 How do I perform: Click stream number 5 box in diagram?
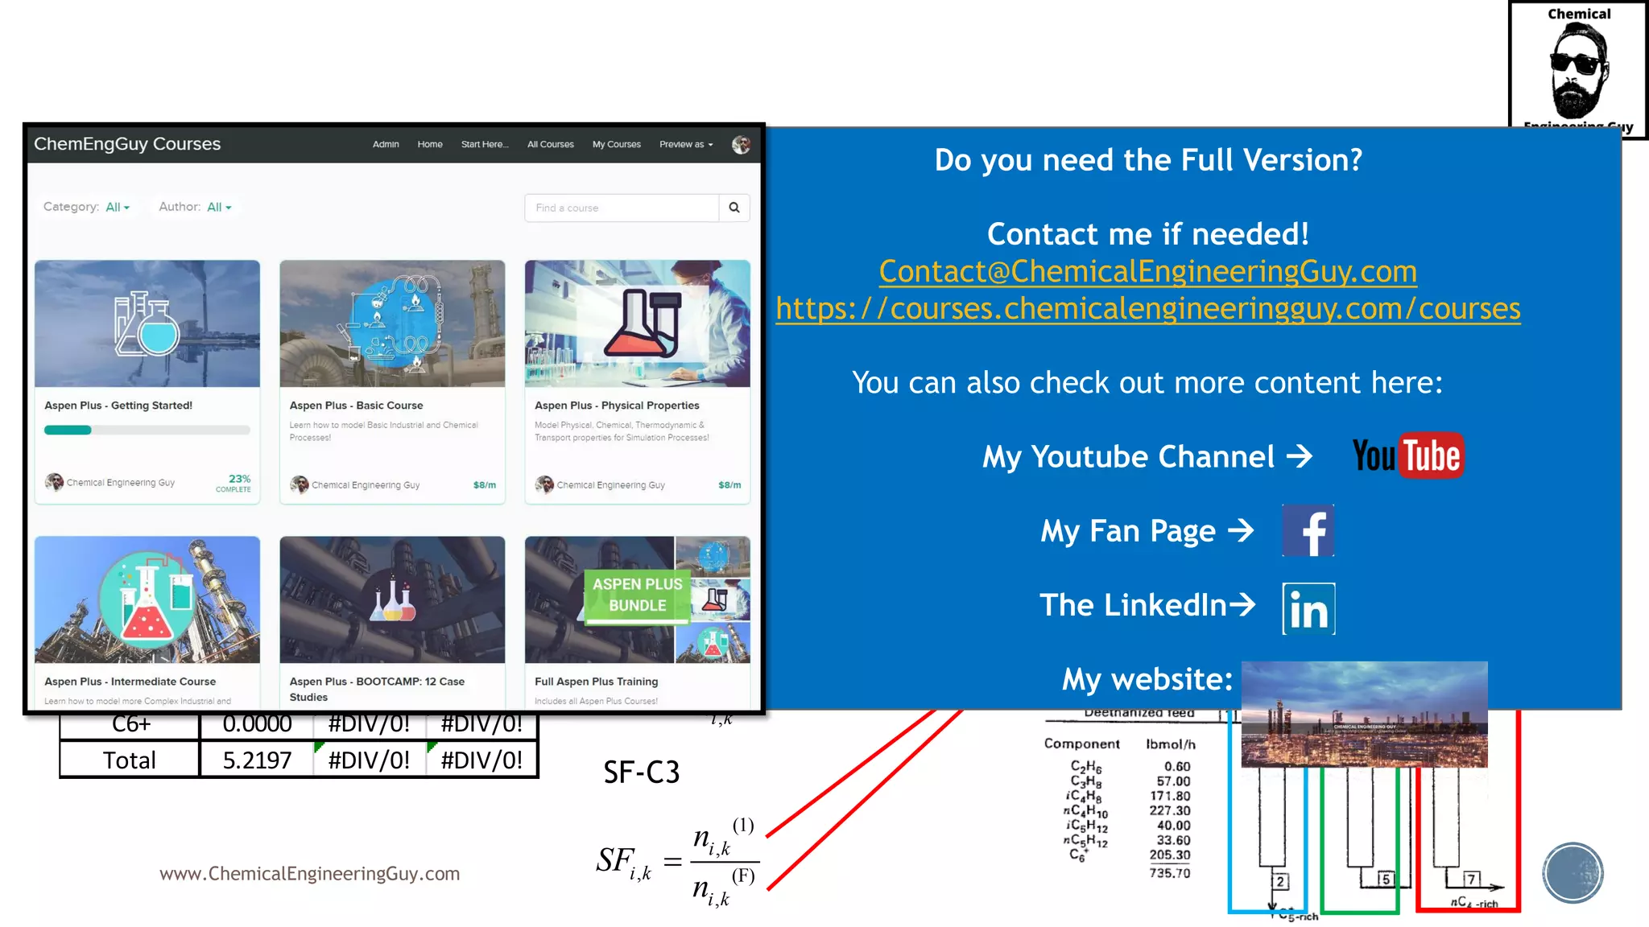pyautogui.click(x=1385, y=879)
